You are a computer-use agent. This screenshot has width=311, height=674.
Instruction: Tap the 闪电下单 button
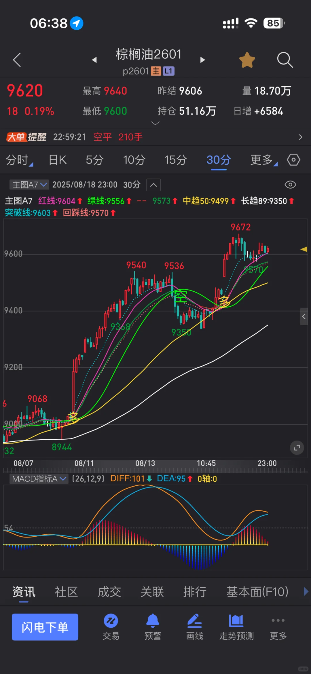[x=45, y=627]
